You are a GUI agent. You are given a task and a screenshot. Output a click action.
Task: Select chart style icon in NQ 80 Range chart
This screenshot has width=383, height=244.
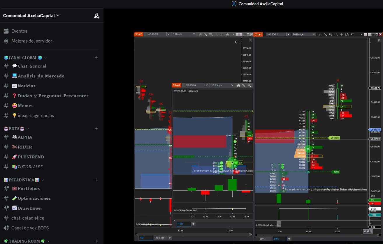(320, 34)
